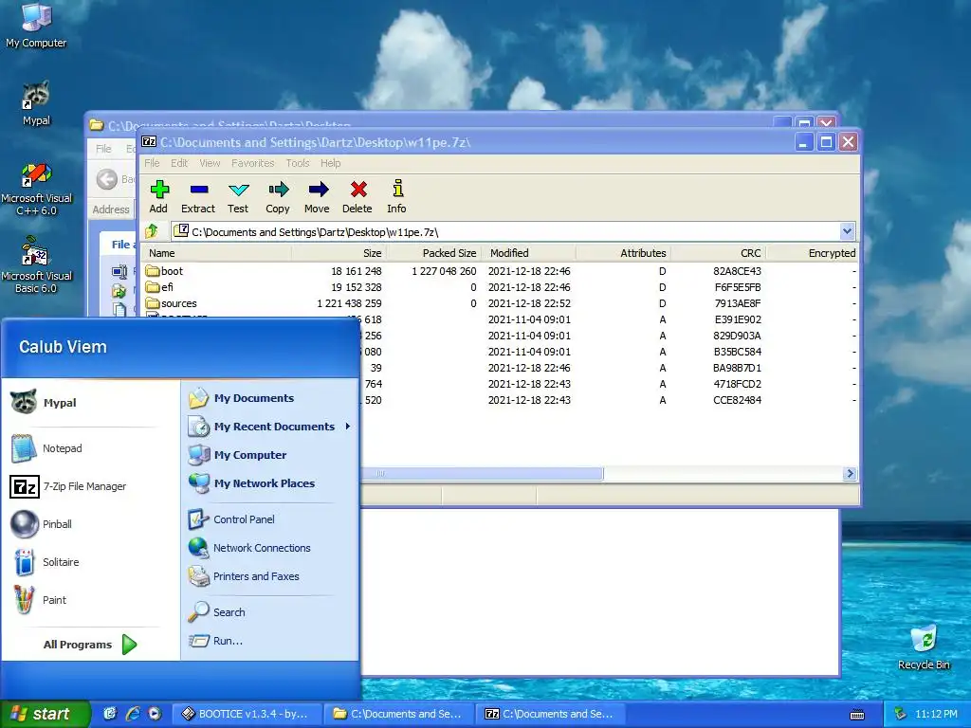Click the red Delete toolbar icon

[357, 197]
